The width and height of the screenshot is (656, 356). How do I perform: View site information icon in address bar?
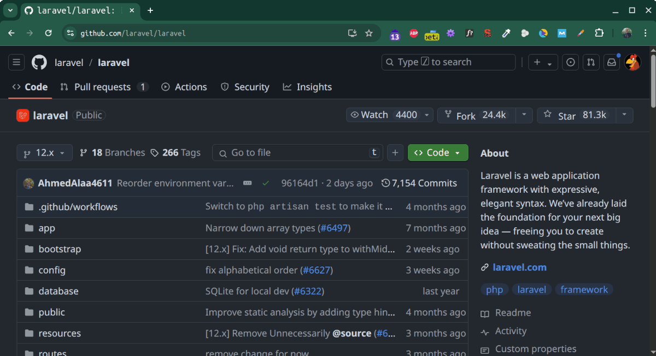click(69, 33)
